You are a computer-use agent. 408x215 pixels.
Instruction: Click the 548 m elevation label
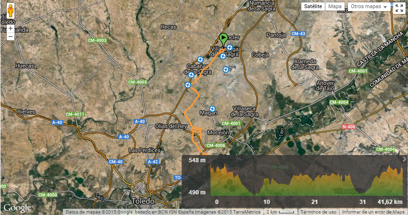197,160
